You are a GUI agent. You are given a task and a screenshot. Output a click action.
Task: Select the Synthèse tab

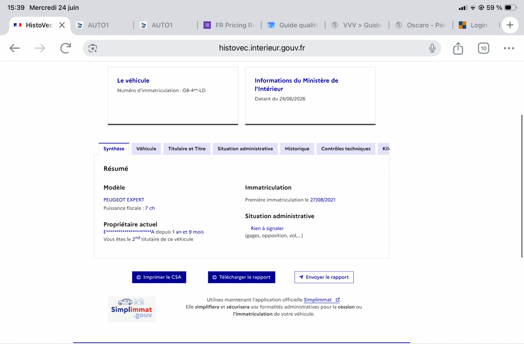pyautogui.click(x=114, y=149)
